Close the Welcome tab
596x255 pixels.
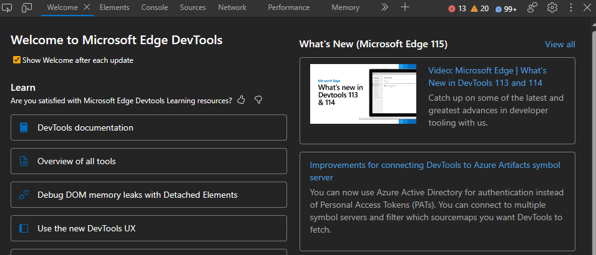pos(87,7)
